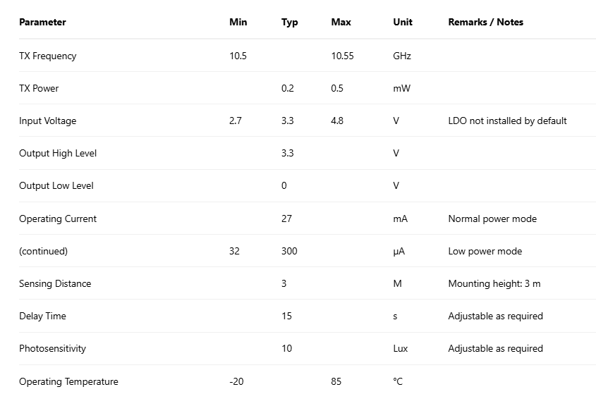Select the Output High Level row label

(58, 153)
